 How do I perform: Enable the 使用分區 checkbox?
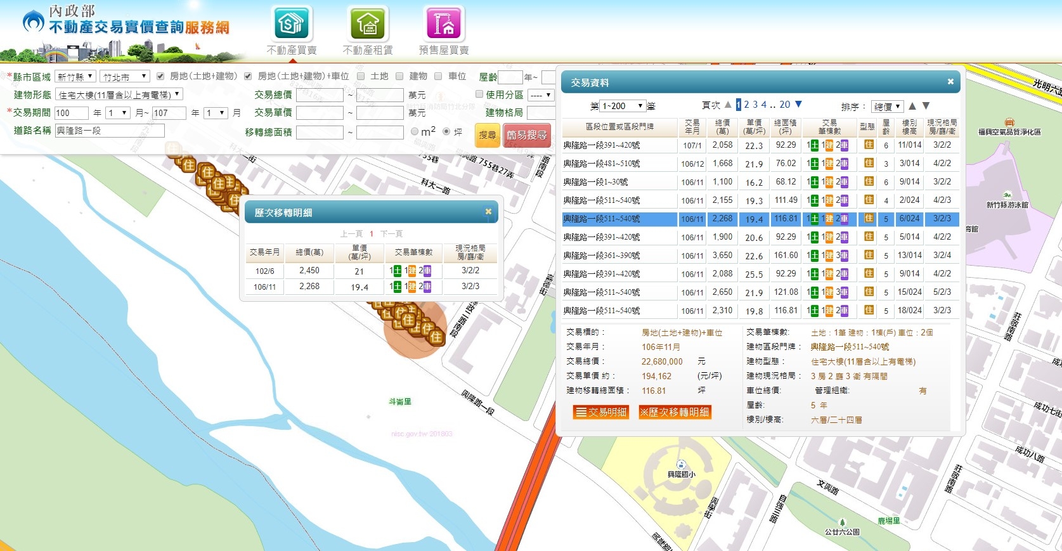(x=479, y=94)
